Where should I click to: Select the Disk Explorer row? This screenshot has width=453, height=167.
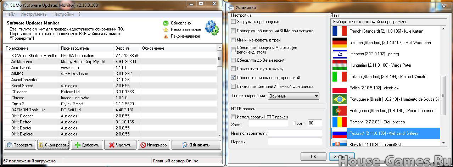point(110,134)
